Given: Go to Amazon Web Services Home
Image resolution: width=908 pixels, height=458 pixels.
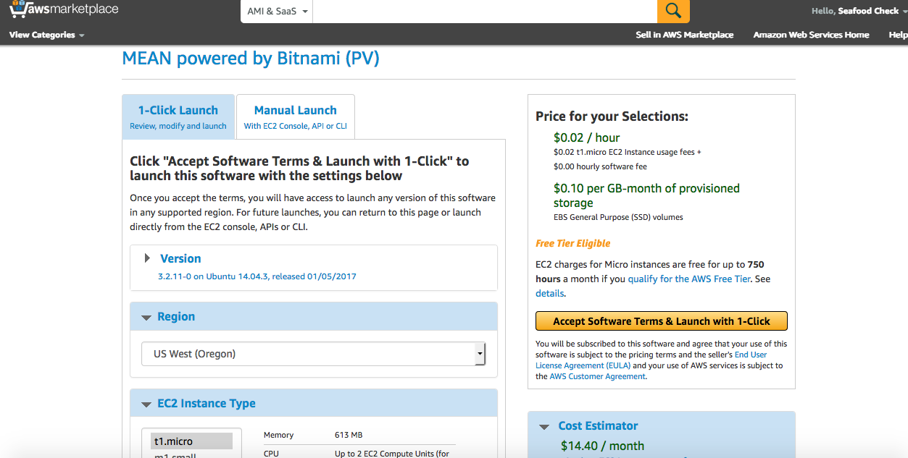Looking at the screenshot, I should (x=811, y=35).
